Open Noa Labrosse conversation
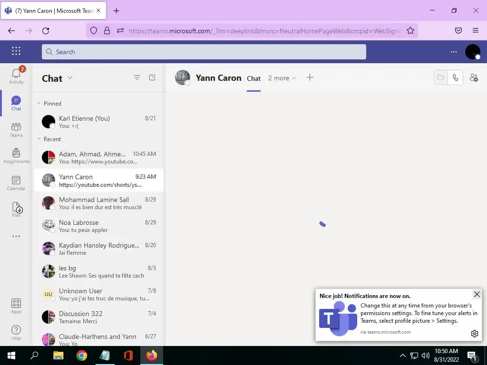487x365 pixels. click(99, 226)
